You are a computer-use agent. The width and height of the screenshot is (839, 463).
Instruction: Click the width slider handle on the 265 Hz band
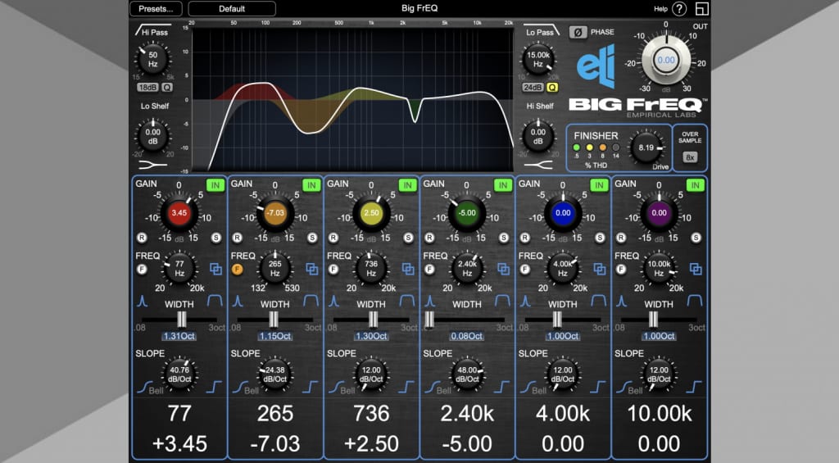click(x=274, y=320)
